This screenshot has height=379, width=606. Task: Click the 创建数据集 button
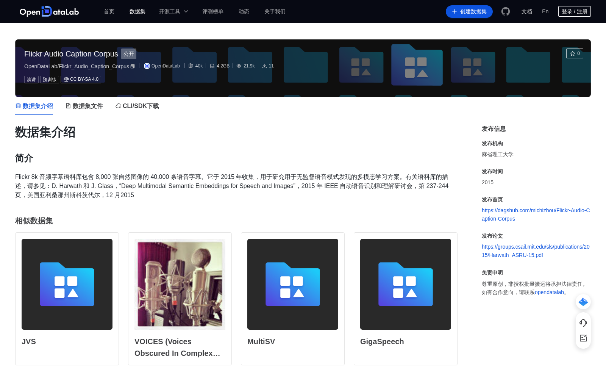click(x=469, y=11)
